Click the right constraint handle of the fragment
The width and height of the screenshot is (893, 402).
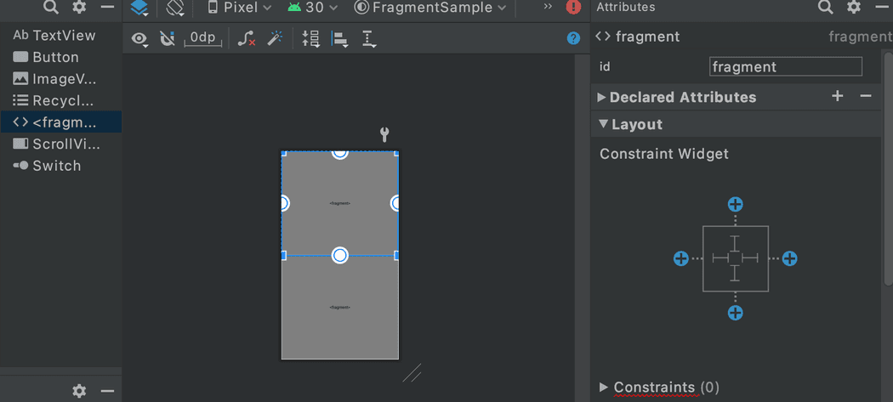(x=395, y=203)
